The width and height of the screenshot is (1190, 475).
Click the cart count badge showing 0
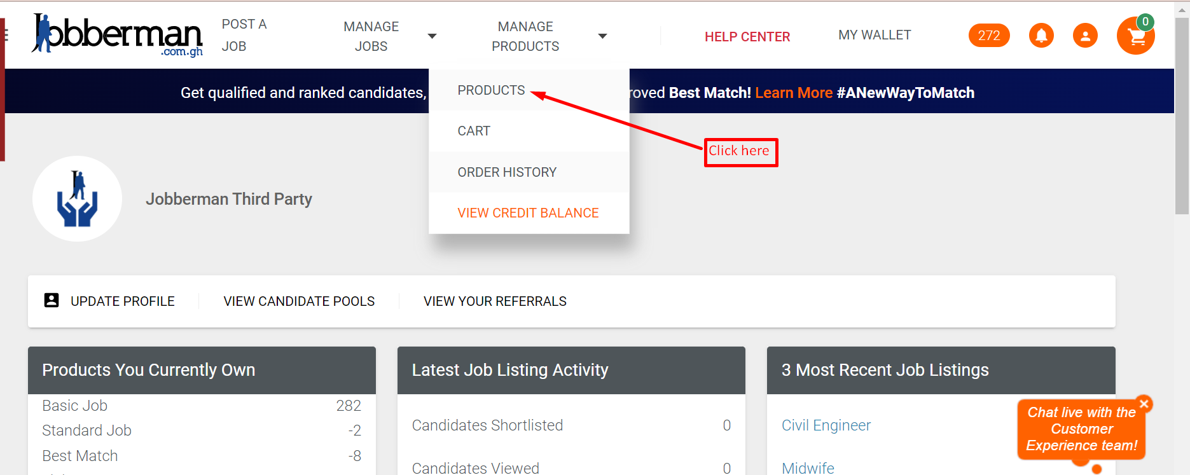pos(1145,22)
